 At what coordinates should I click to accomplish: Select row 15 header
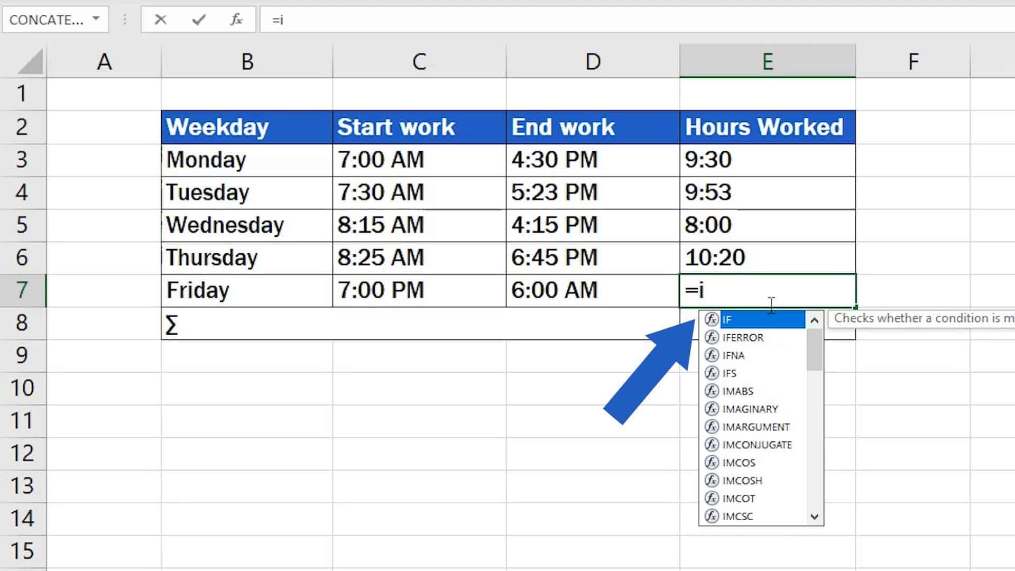tap(23, 551)
